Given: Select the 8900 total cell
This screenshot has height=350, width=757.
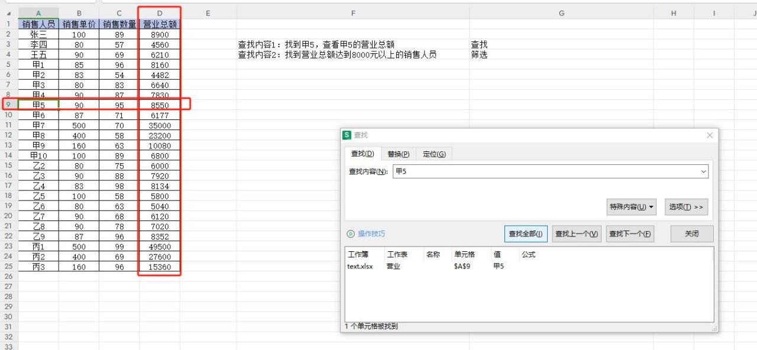Looking at the screenshot, I should [160, 34].
